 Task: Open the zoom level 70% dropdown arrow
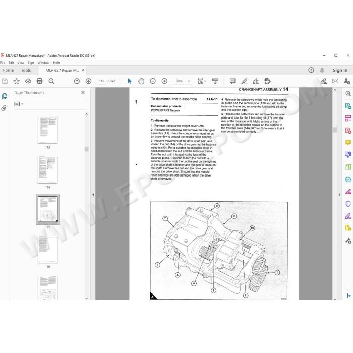pos(189,81)
